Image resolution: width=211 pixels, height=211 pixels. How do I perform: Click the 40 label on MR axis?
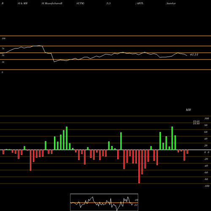click(206, 139)
